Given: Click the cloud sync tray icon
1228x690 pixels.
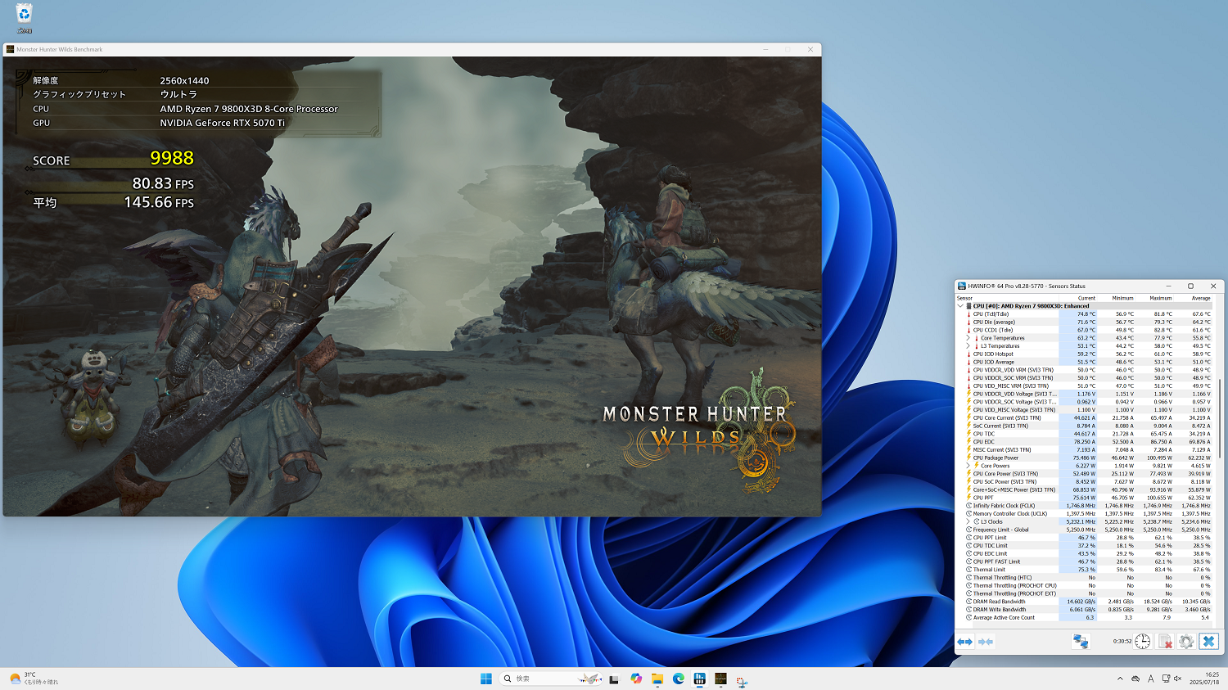Looking at the screenshot, I should (1135, 679).
